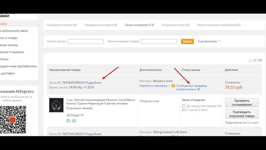The image size is (266, 150).
Task: Select the 'мобильной связи' sidebar item
Action: point(15,31)
